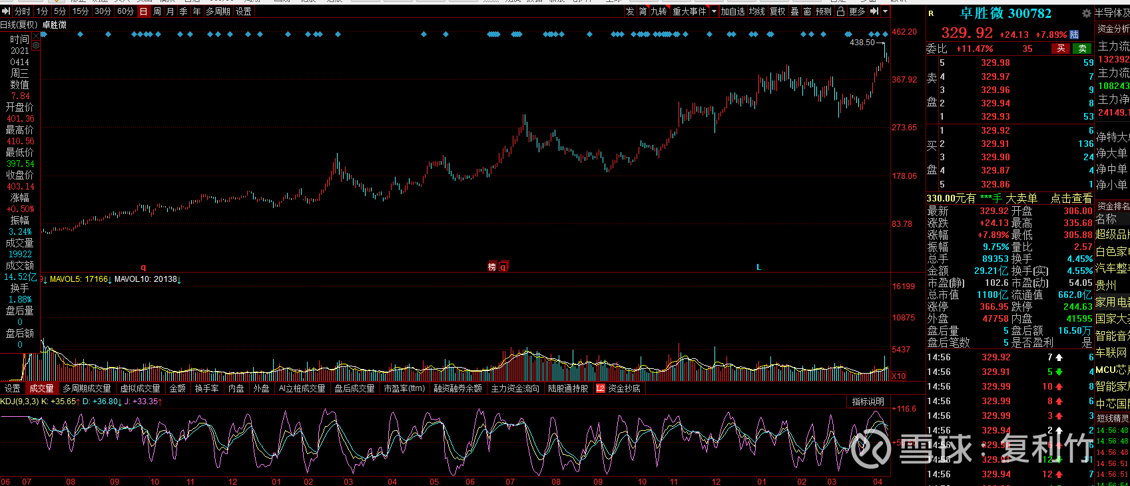The width and height of the screenshot is (1130, 486).
Task: Toggle the 窗 window icon
Action: [x=807, y=11]
